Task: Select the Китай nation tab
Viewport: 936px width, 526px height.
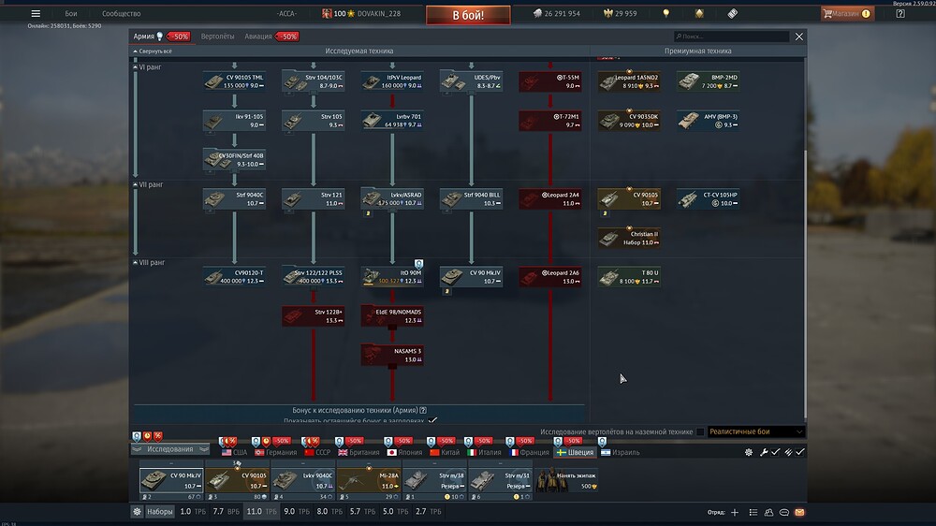Action: click(445, 453)
